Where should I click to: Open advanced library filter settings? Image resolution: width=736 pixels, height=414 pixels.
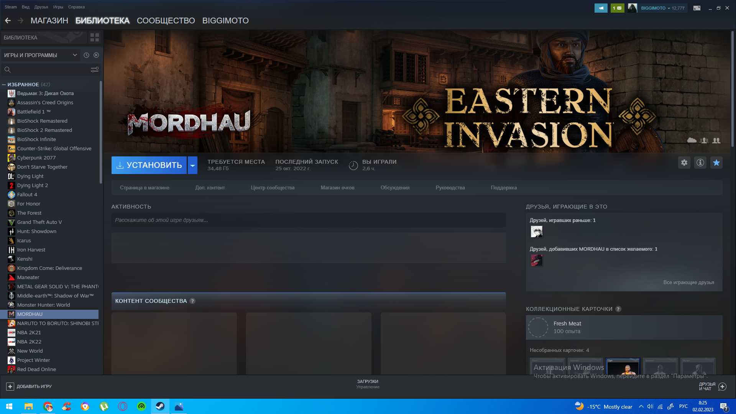(95, 70)
